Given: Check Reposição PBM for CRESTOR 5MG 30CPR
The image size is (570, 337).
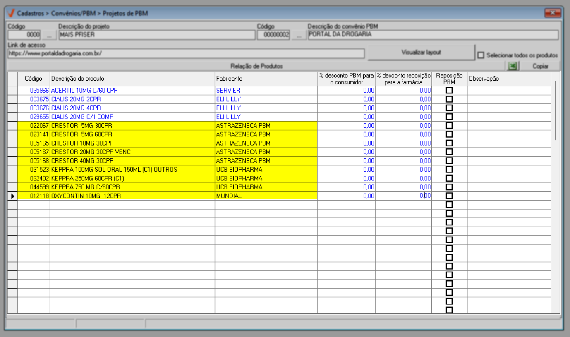Looking at the screenshot, I should click(449, 125).
